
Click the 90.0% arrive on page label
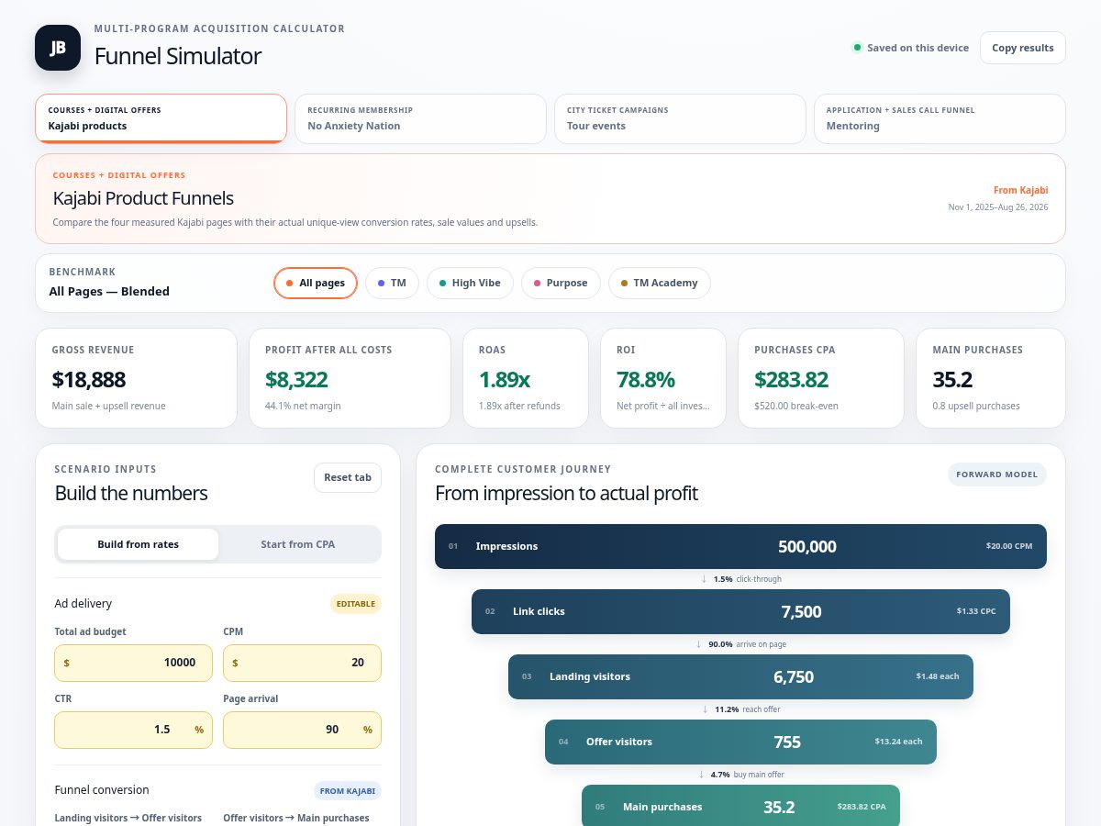click(747, 644)
